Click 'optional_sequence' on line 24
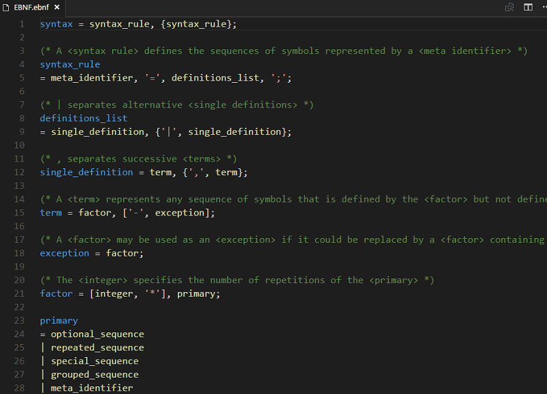Screen dimensions: 547x394 97,334
